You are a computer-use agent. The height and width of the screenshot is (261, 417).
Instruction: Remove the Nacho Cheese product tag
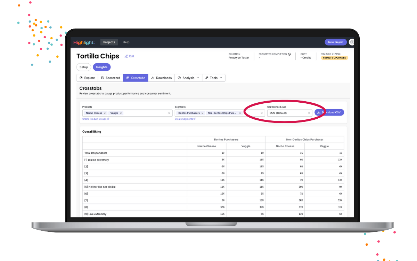pyautogui.click(x=105, y=113)
